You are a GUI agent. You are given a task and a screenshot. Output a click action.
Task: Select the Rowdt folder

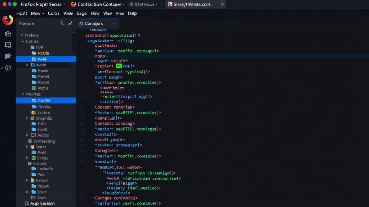40,82
